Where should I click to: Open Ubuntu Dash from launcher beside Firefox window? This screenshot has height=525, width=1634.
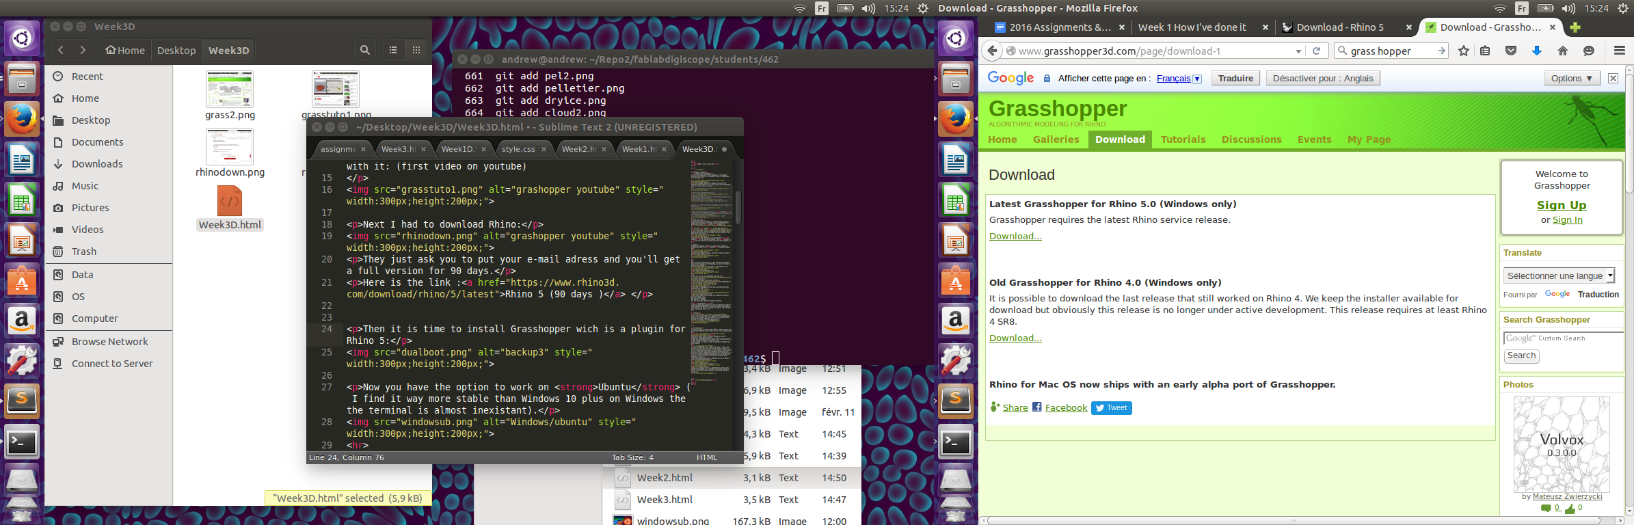(956, 38)
